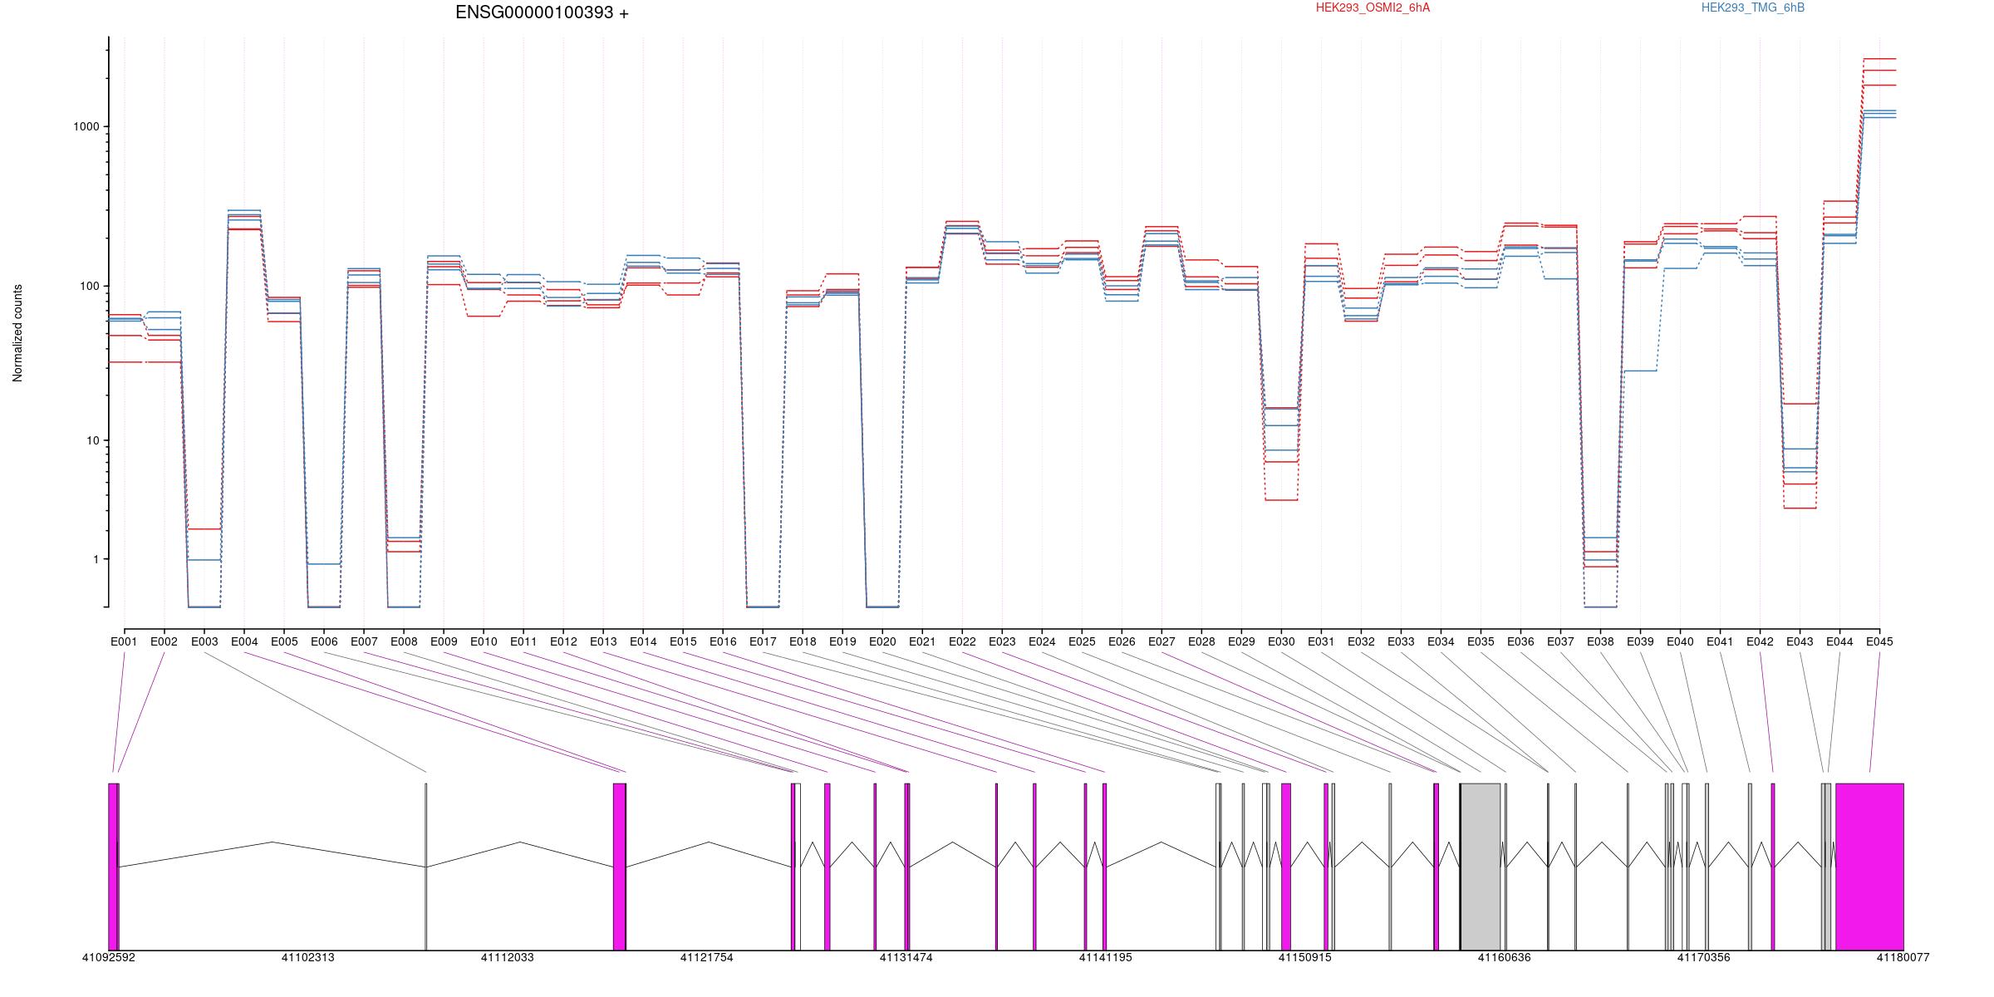Select exon label E001
The image size is (1994, 997).
click(x=124, y=641)
